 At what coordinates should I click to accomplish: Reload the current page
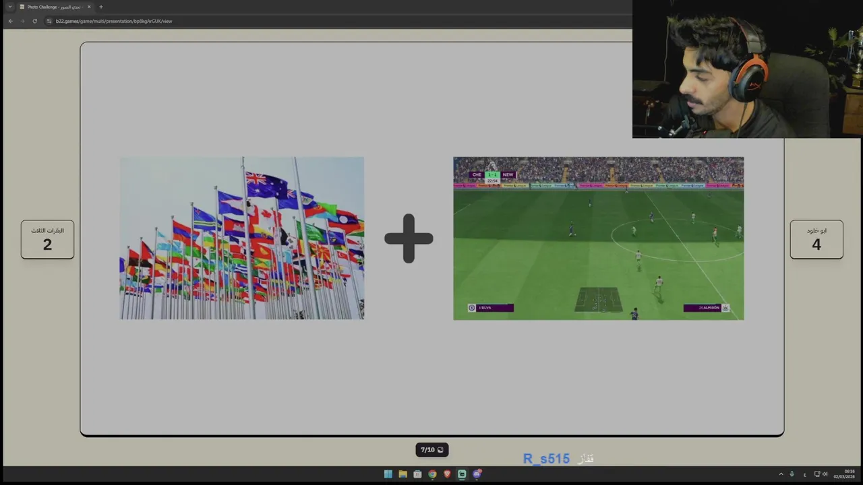click(34, 21)
